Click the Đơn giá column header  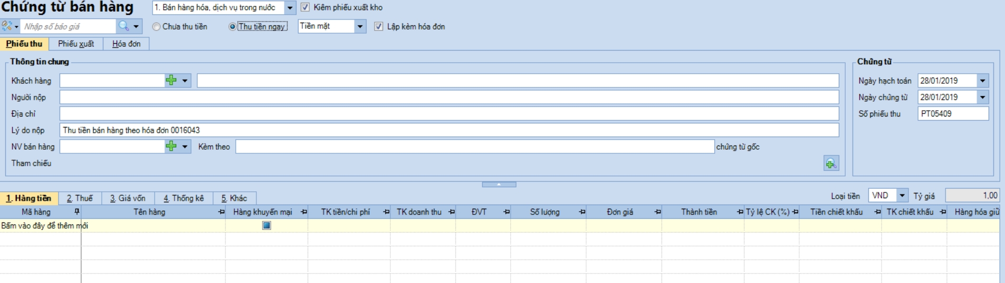click(620, 212)
